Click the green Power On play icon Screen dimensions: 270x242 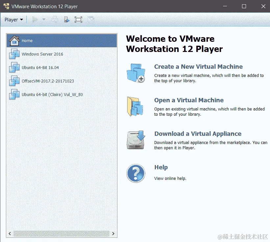35,20
